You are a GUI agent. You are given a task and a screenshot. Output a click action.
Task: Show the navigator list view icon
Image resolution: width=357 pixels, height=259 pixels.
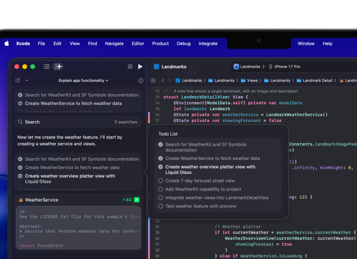pos(46,67)
